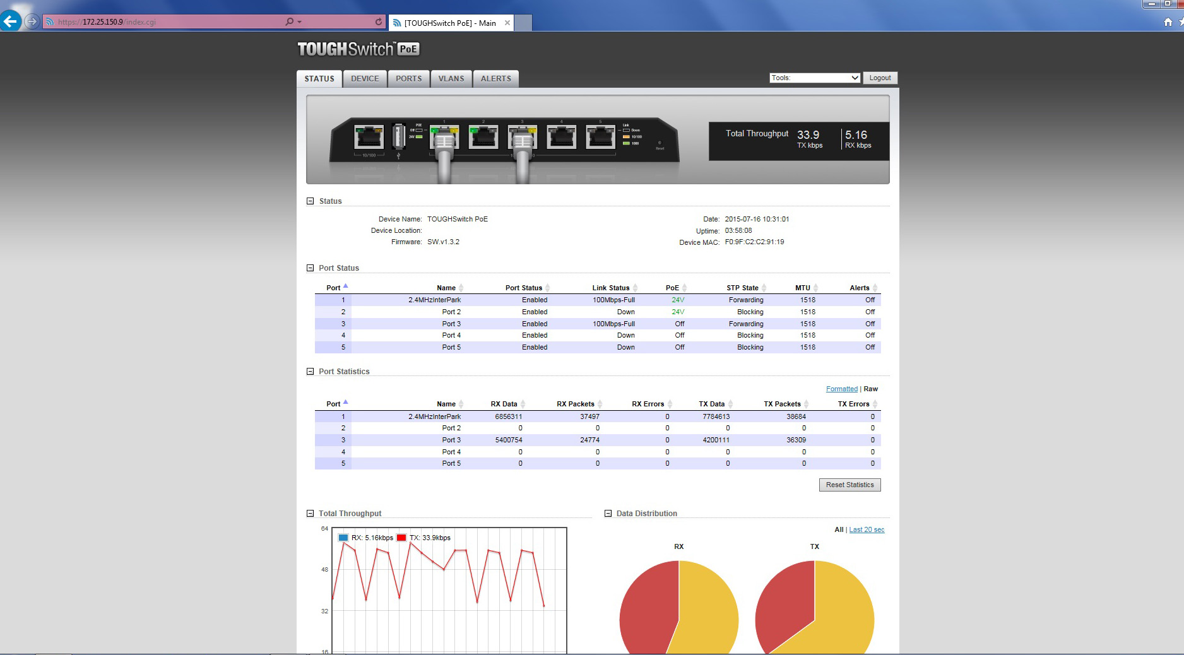Click the USB port on switch image
The image size is (1184, 655).
(x=398, y=136)
